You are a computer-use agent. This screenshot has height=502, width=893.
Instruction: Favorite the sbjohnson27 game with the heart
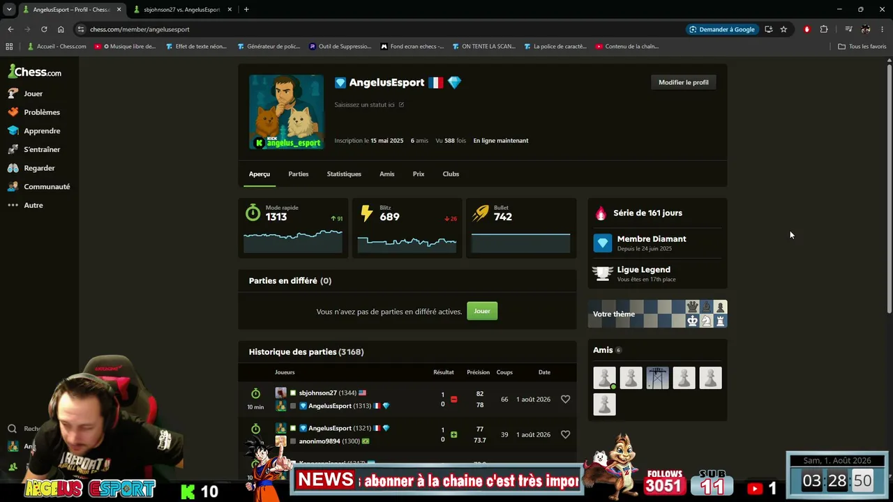tap(565, 400)
